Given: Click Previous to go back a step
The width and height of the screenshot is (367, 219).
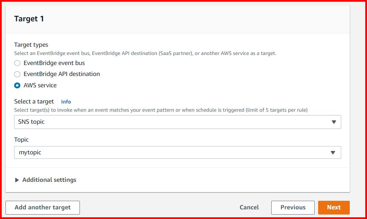Looking at the screenshot, I should pos(293,207).
